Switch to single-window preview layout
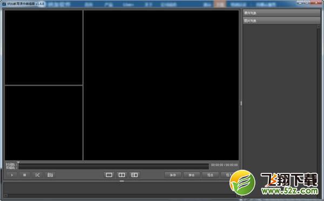Viewport: 324px width, 201px height. click(109, 175)
